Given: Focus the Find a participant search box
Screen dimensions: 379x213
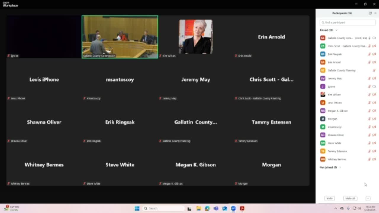Looking at the screenshot, I should pos(348,22).
